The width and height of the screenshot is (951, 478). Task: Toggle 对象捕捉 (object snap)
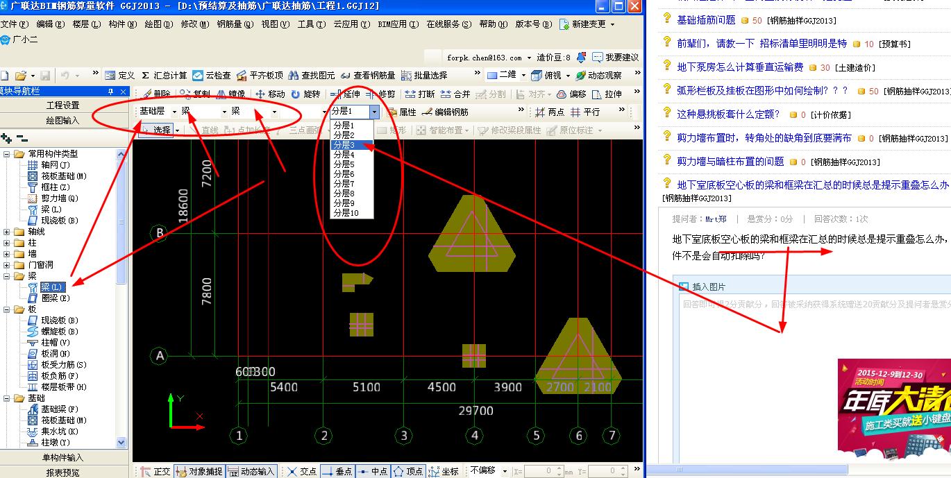point(199,471)
